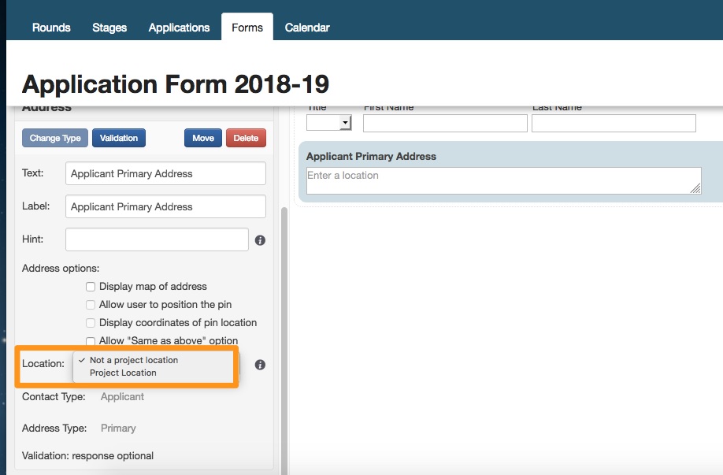Click the info icon next to Hint field
Screen dimensions: 723x475
click(x=260, y=240)
